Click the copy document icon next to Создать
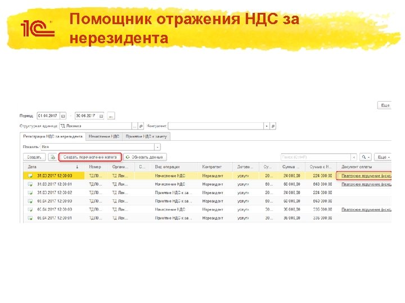The image size is (405, 303). click(x=53, y=157)
